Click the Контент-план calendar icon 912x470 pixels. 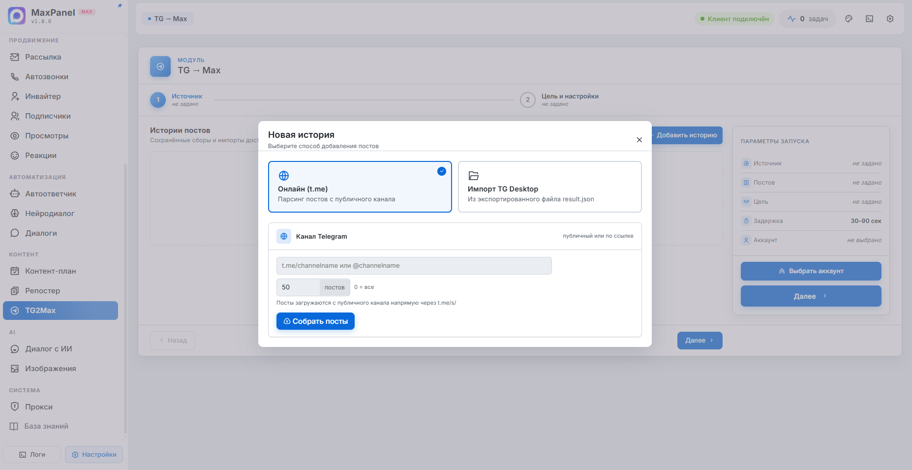click(x=15, y=271)
